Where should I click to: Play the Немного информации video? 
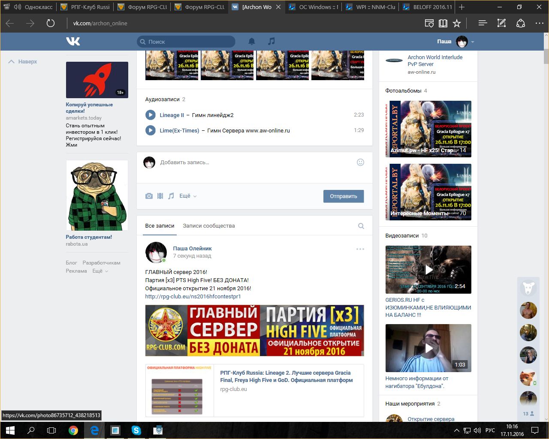coord(428,348)
